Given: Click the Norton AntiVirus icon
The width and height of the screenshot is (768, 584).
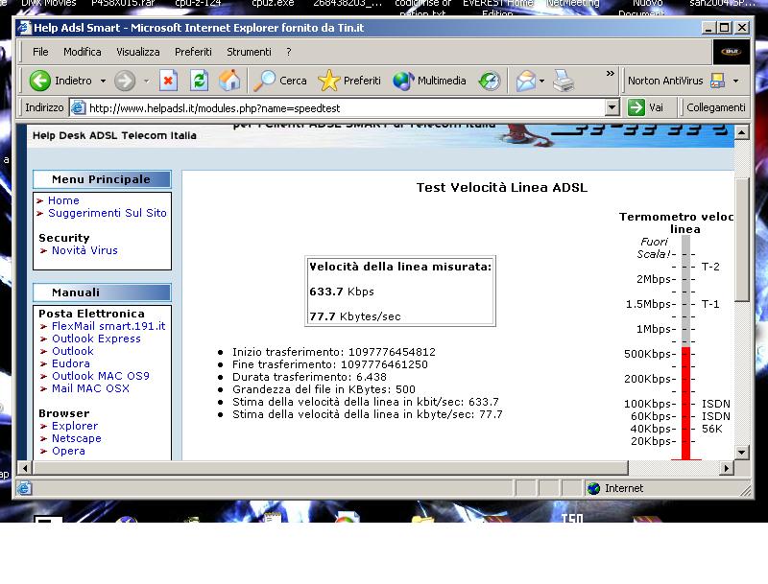Looking at the screenshot, I should 717,81.
